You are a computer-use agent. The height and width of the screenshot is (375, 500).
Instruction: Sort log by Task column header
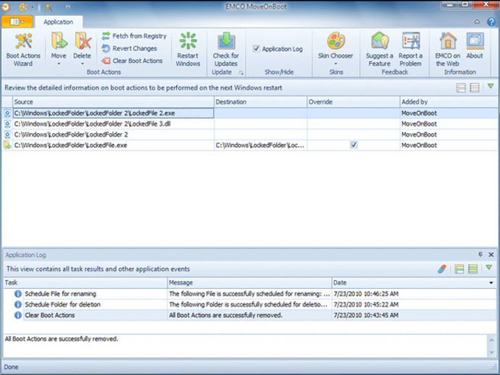(x=85, y=282)
